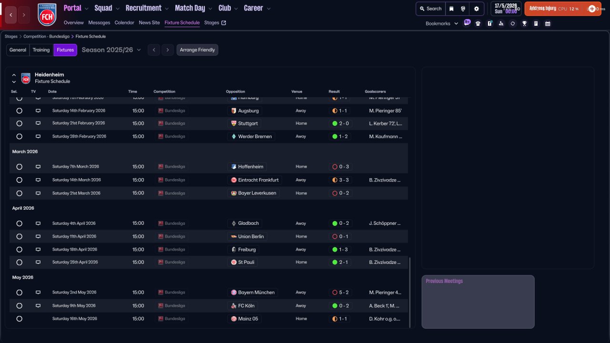Open the shirt icon in bookmarks bar
The height and width of the screenshot is (343, 610).
tap(478, 23)
